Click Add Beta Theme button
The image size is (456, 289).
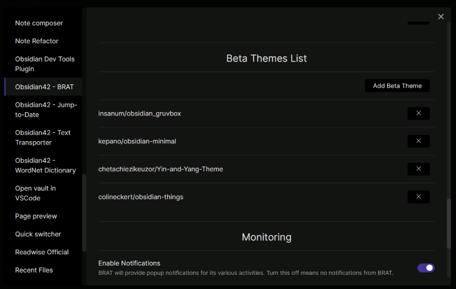pos(397,86)
